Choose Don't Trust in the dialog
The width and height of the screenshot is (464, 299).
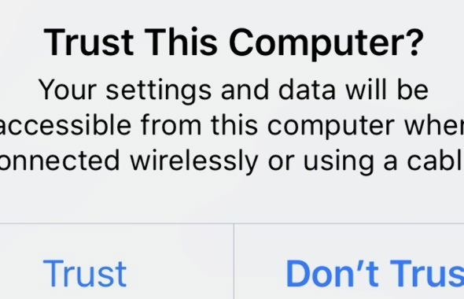point(374,273)
